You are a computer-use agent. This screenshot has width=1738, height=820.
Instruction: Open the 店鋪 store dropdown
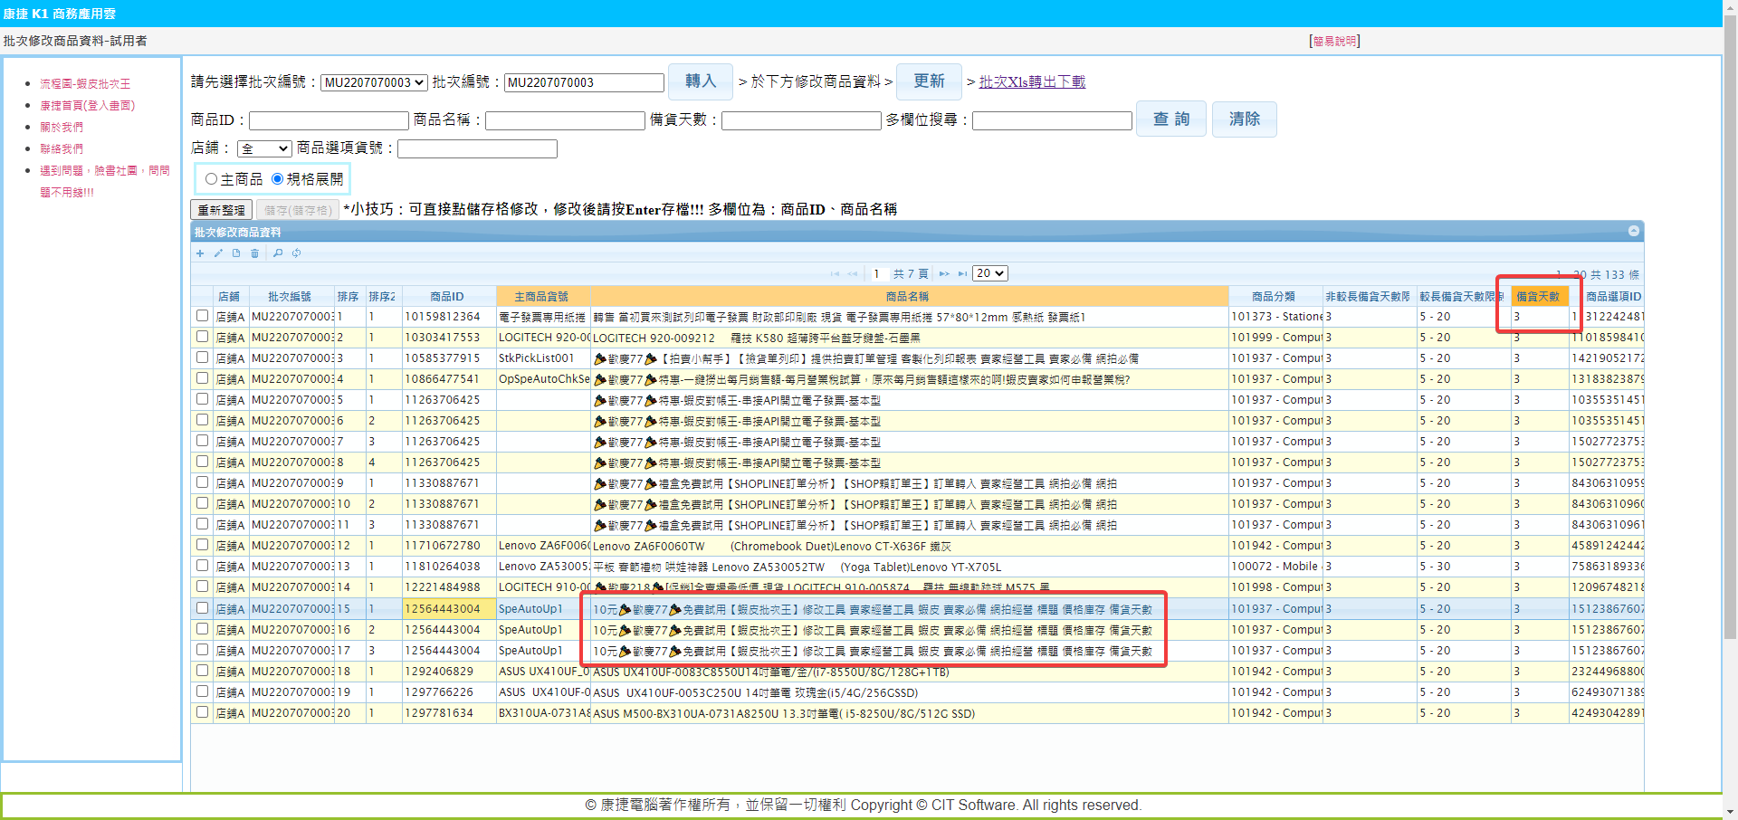pyautogui.click(x=264, y=148)
